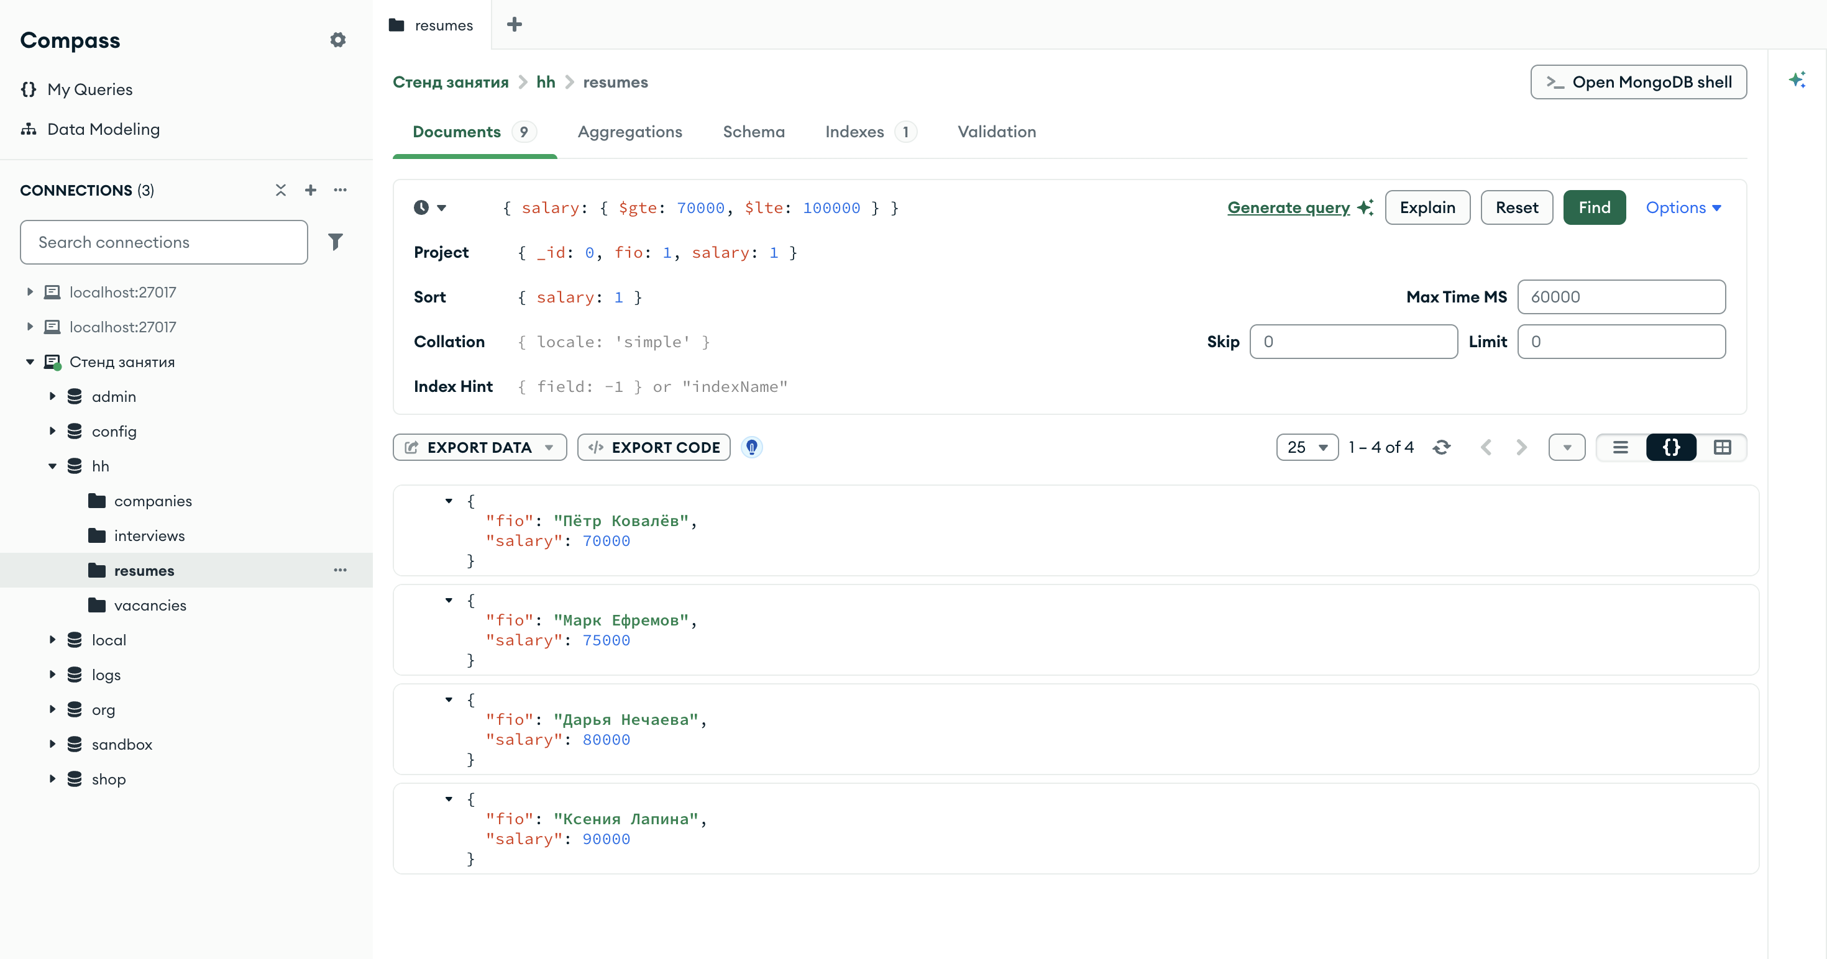Click the connections filter funnel icon

click(x=336, y=242)
